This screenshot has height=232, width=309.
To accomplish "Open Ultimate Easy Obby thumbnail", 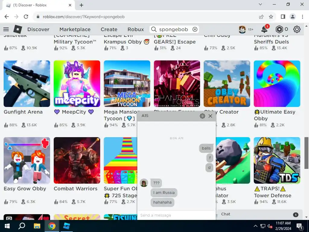I will pyautogui.click(x=277, y=84).
